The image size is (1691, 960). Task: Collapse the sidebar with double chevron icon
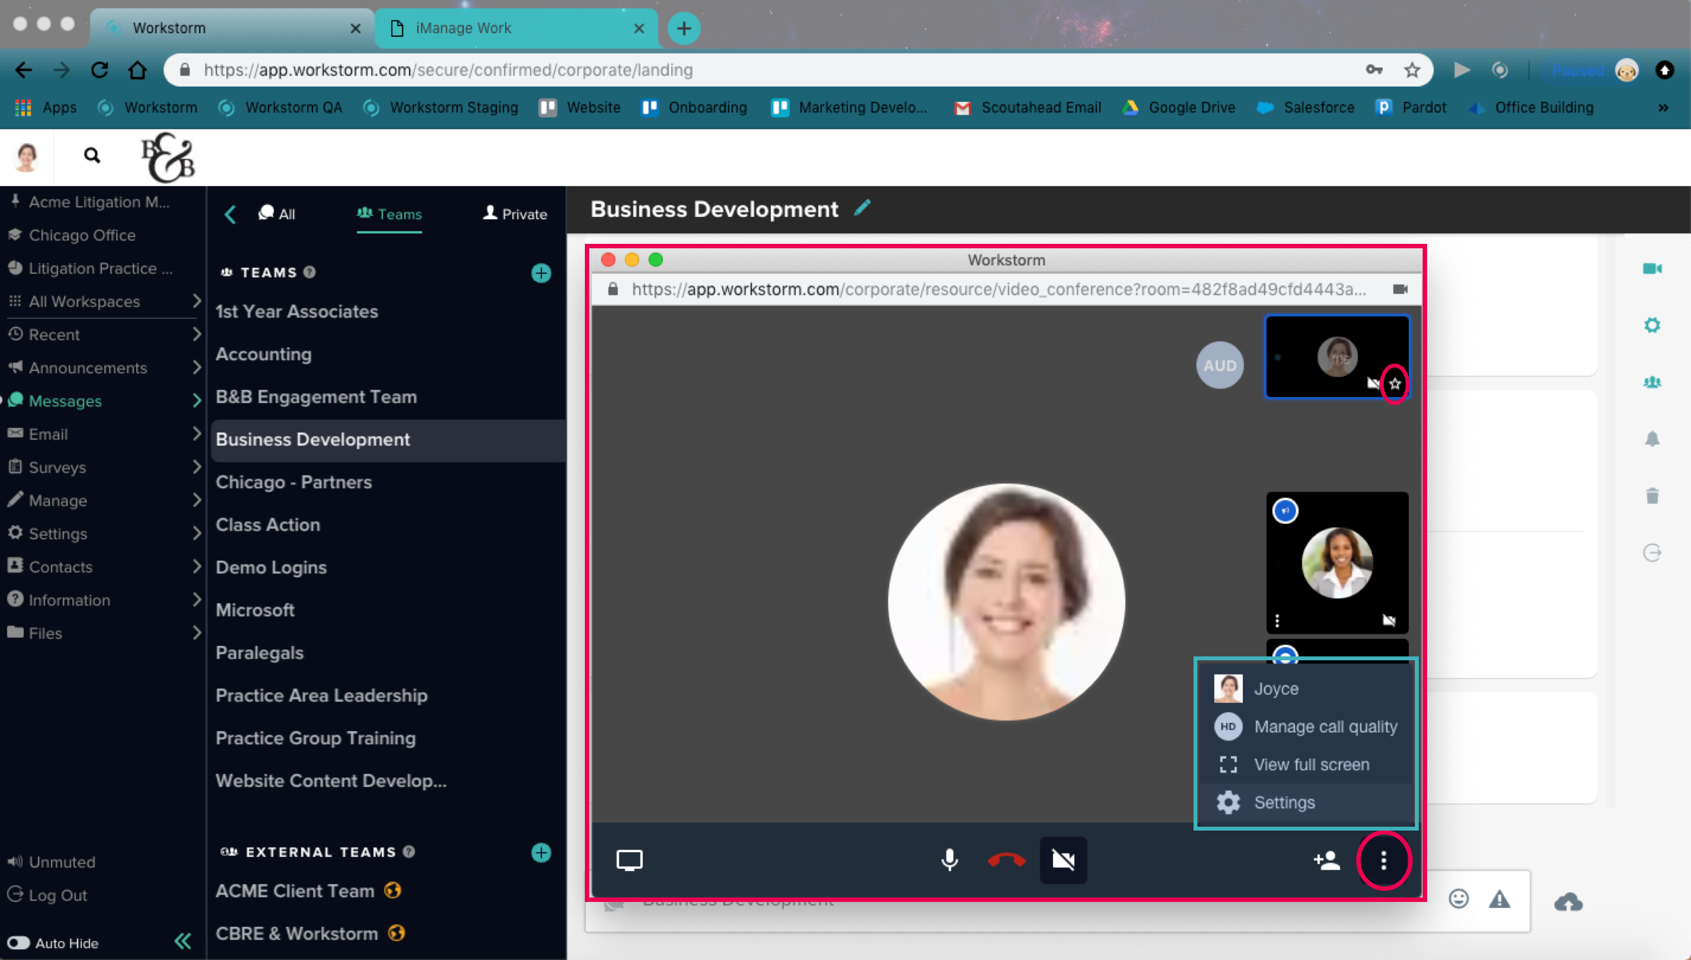click(x=183, y=941)
